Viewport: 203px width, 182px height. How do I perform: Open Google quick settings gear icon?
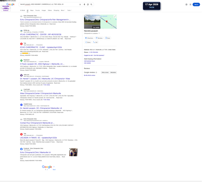(186, 4)
